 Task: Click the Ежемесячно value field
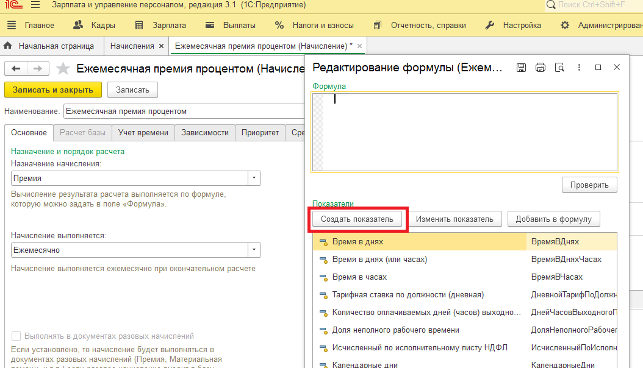pos(129,250)
